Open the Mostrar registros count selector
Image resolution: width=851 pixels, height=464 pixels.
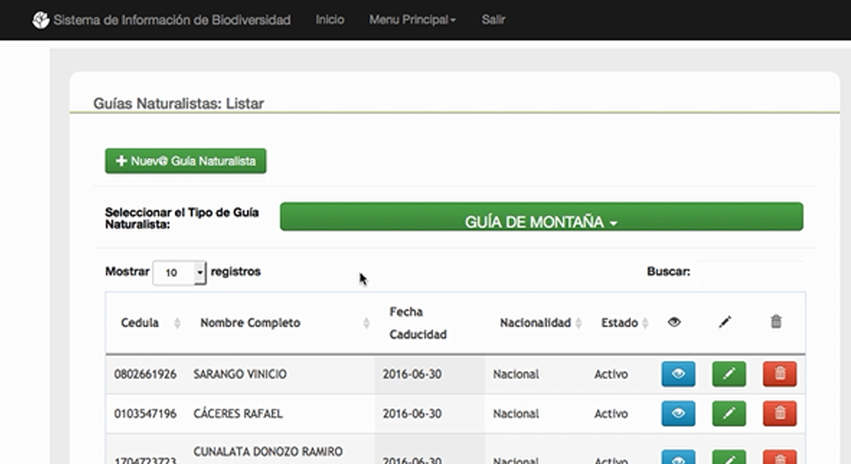(x=180, y=273)
